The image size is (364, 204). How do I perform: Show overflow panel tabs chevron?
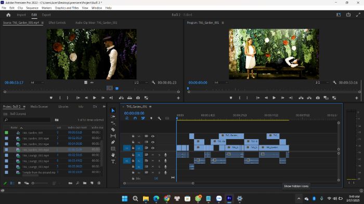coord(104,106)
